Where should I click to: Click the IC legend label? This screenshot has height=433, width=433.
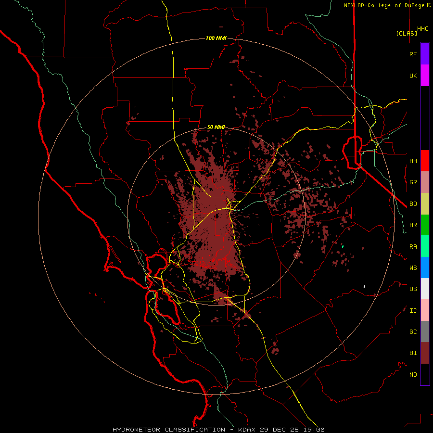pyautogui.click(x=413, y=310)
